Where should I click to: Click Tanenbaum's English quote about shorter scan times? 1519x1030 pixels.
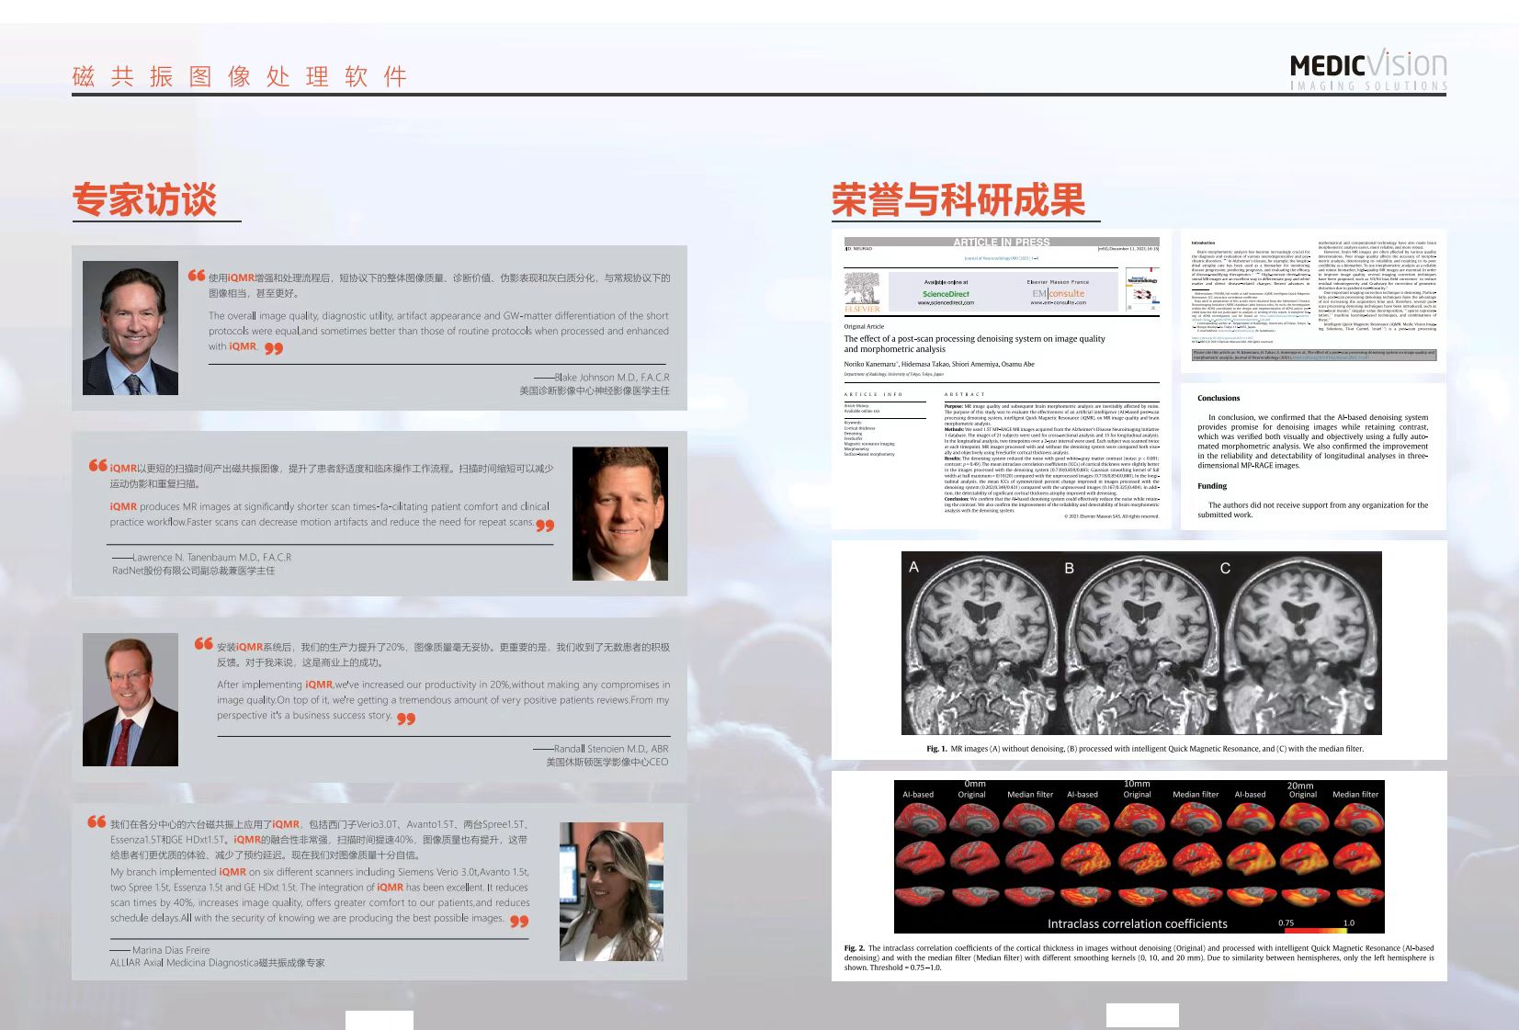[x=329, y=514]
